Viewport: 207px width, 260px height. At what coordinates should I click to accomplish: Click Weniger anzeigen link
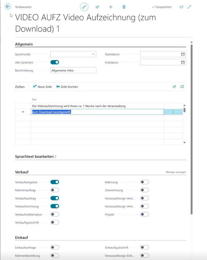point(176,172)
